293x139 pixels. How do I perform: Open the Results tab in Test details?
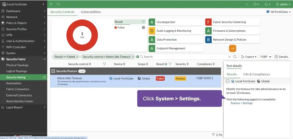pyautogui.click(x=232, y=74)
